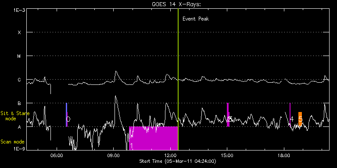This screenshot has height=168, width=337.
Task: Click the X flare class label
Action: pyautogui.click(x=19, y=32)
